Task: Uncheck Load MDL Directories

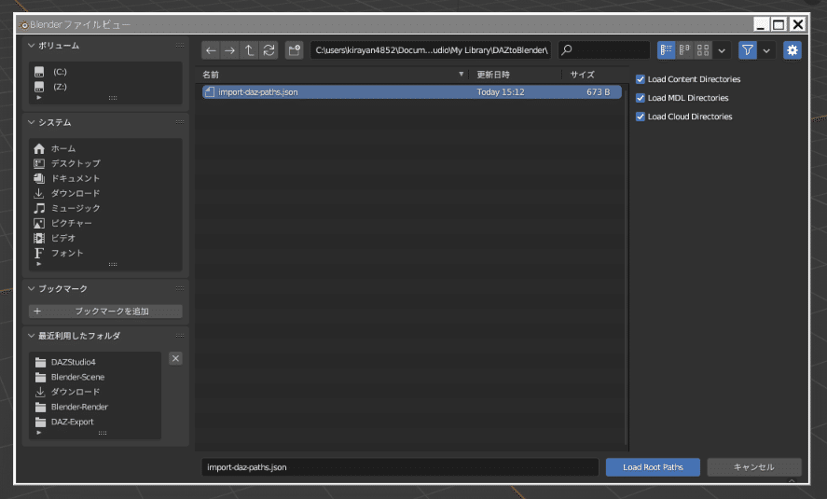Action: coord(641,98)
